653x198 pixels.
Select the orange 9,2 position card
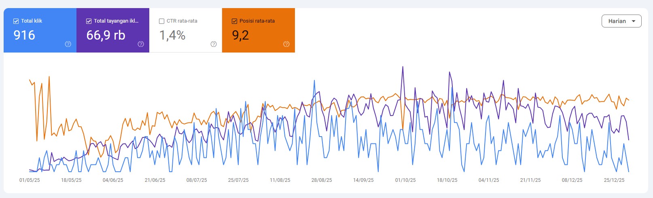coord(259,30)
